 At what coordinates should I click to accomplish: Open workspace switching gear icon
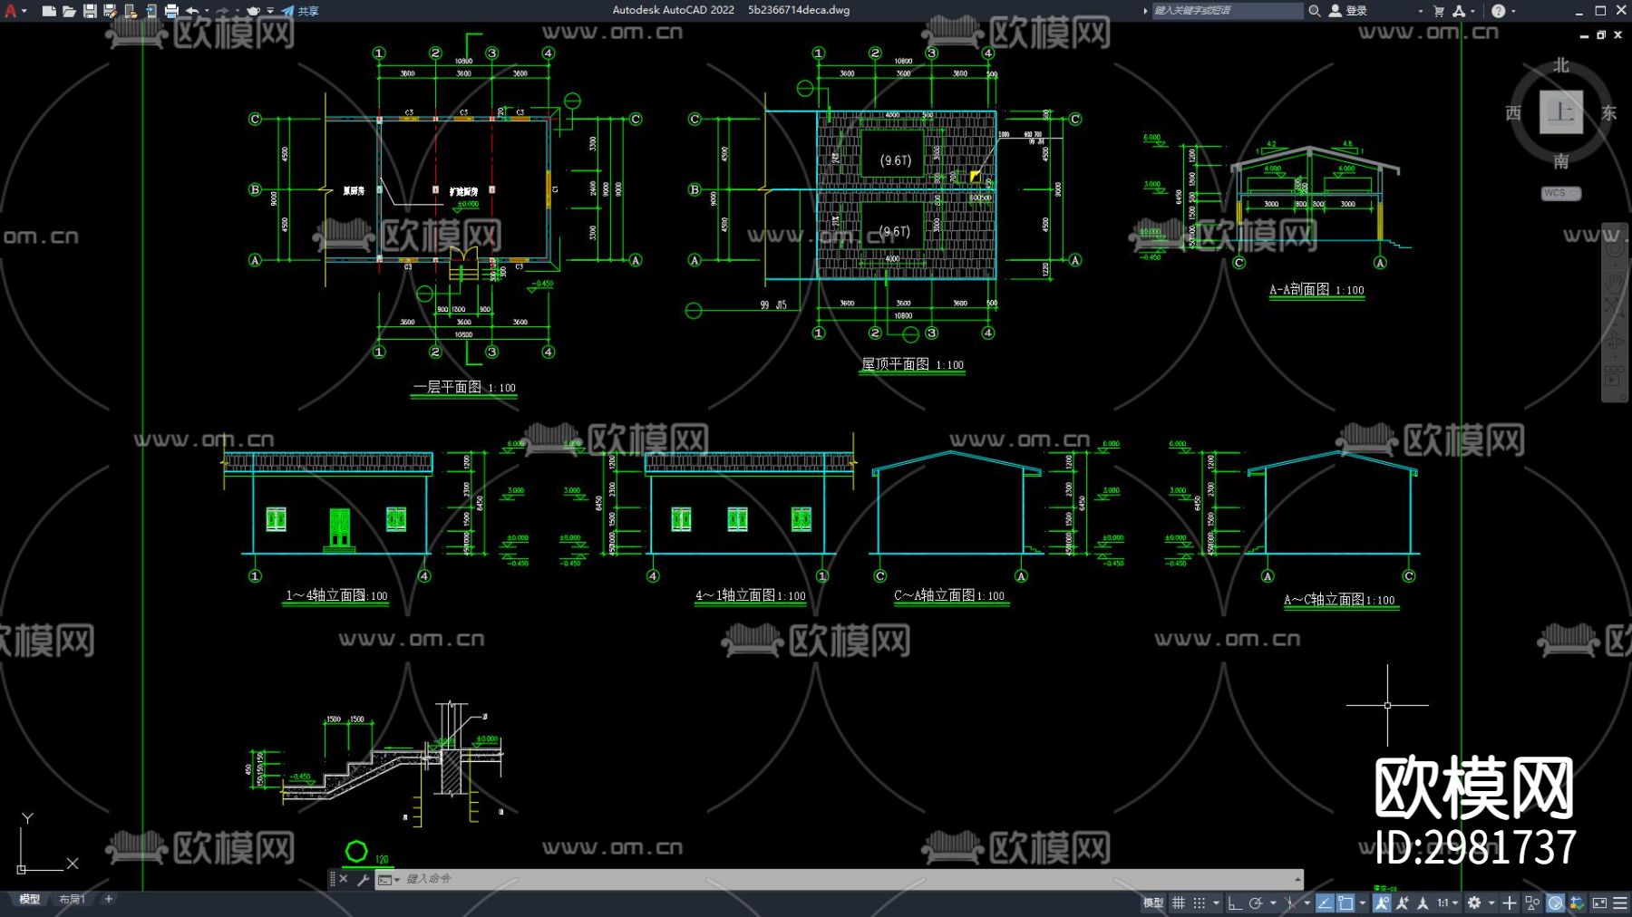pyautogui.click(x=1474, y=903)
